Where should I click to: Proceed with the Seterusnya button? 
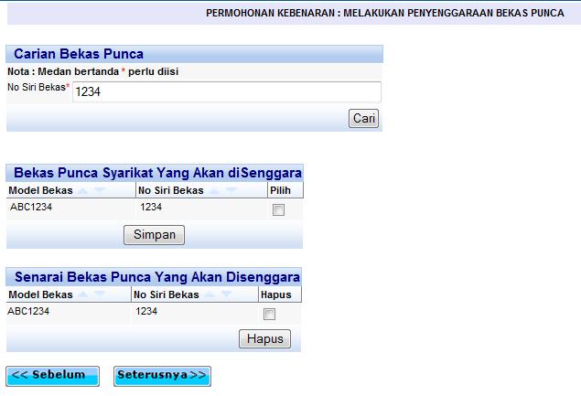point(162,375)
